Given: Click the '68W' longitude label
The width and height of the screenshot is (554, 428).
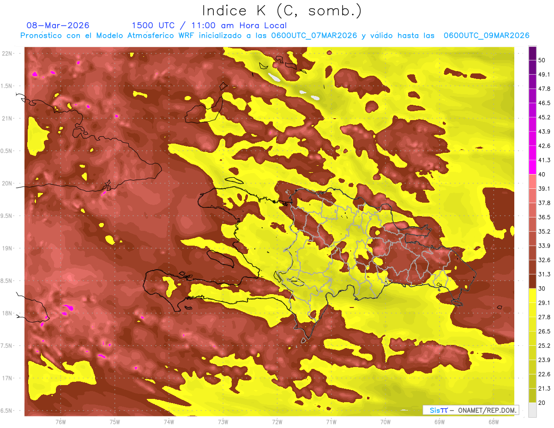Looking at the screenshot, I should pos(493,422).
